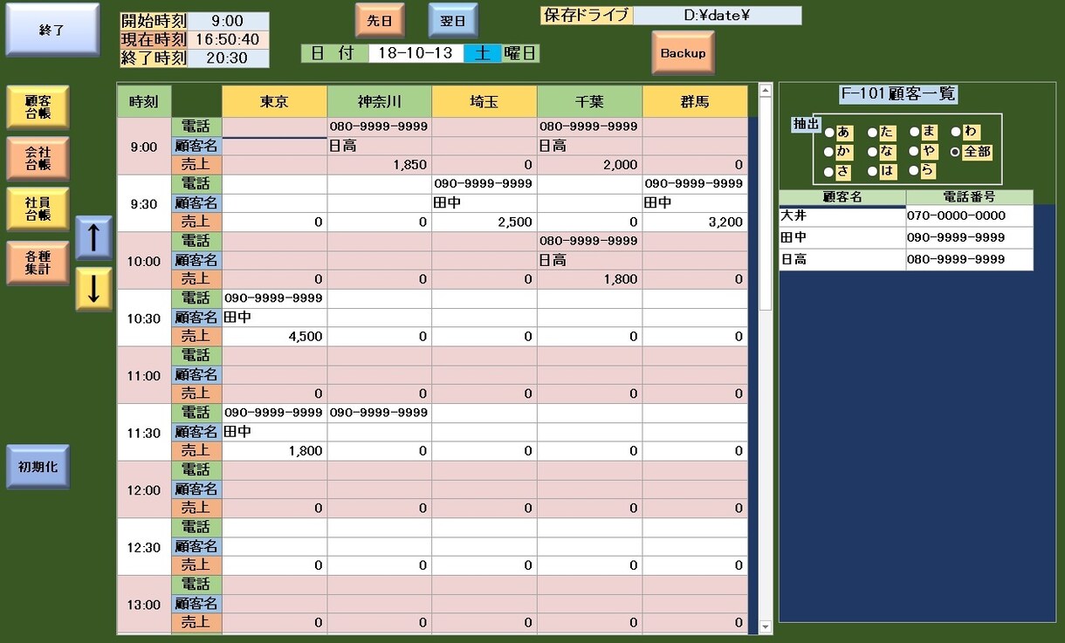Click the down arrow navigation button
Screen dimensions: 1065x643
pos(93,290)
